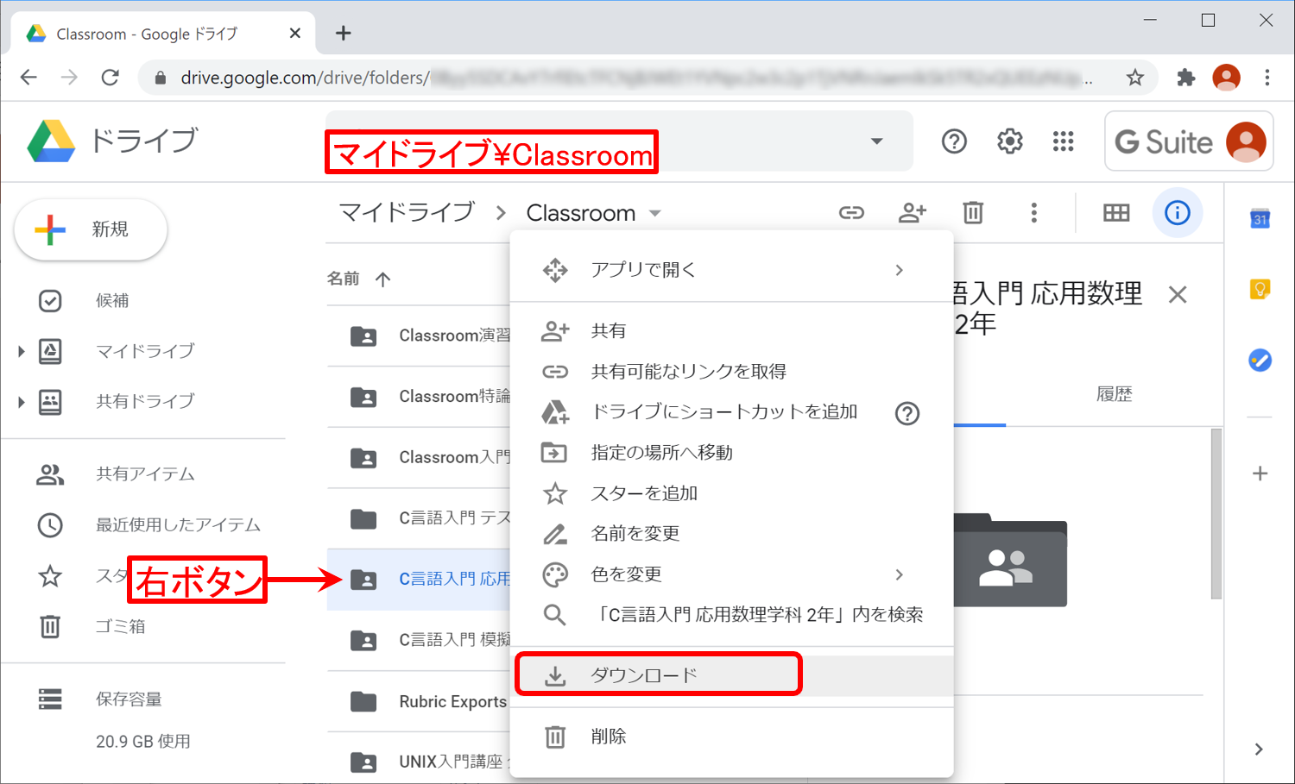The width and height of the screenshot is (1295, 784).
Task: Choose ダウンロード (Download) in context menu
Action: pos(732,675)
